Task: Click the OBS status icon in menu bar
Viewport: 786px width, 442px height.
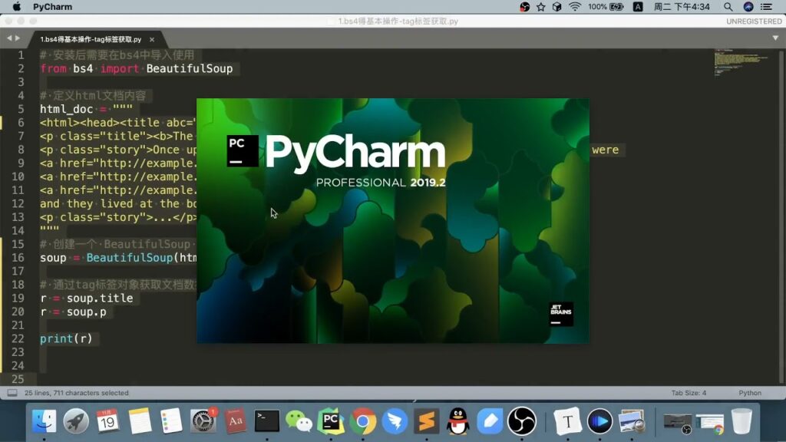Action: pos(524,6)
